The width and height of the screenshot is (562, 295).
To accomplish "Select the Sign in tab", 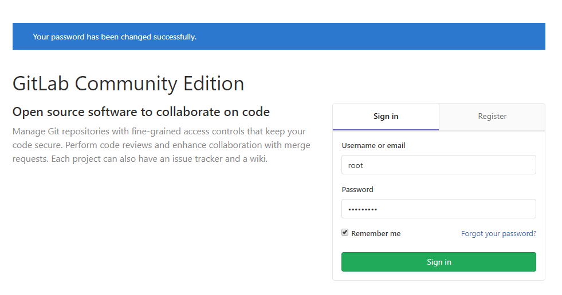I will 386,117.
